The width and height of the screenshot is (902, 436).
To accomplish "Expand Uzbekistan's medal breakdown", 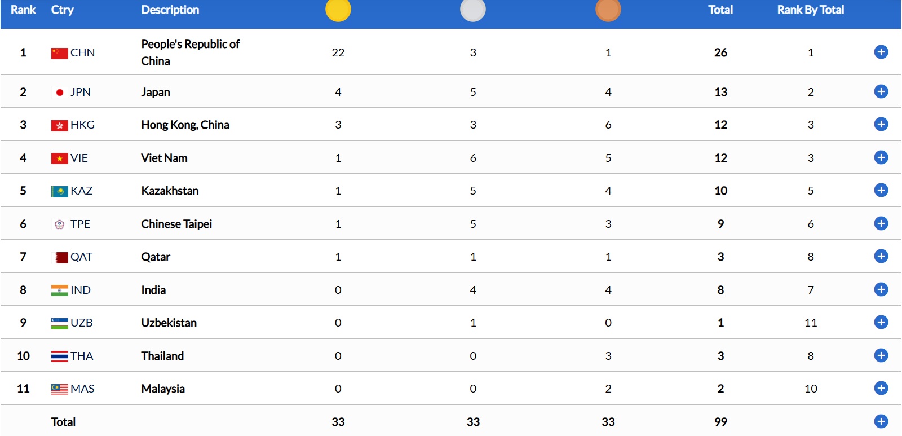I will 881,322.
